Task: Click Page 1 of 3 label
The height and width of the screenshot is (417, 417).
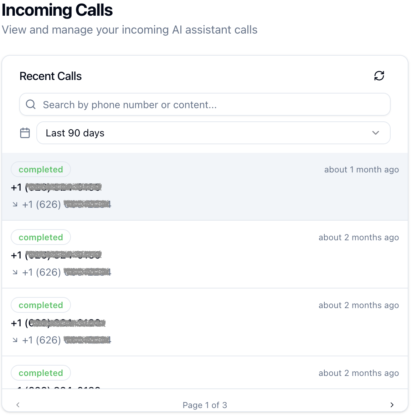Action: click(205, 405)
